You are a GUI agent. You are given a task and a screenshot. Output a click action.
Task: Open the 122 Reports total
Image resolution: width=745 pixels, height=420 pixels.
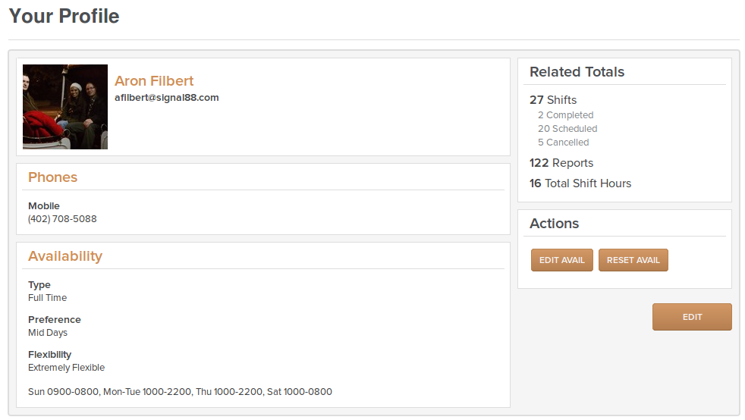click(x=561, y=163)
